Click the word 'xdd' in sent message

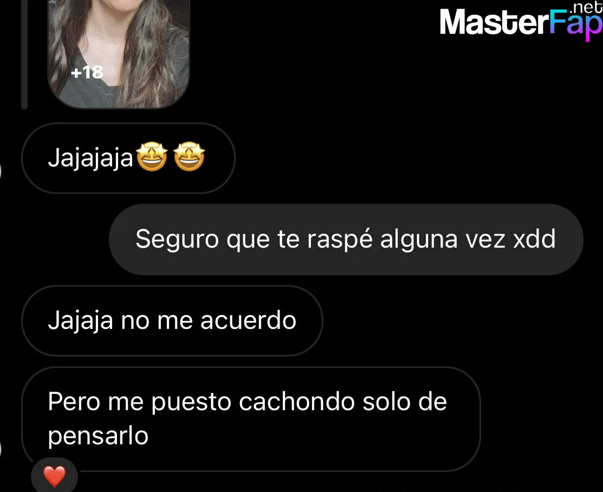click(535, 239)
